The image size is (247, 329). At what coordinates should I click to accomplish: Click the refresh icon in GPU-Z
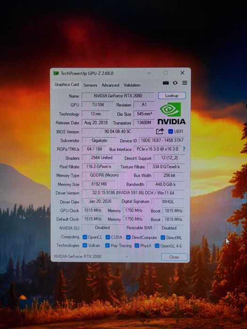pyautogui.click(x=175, y=83)
